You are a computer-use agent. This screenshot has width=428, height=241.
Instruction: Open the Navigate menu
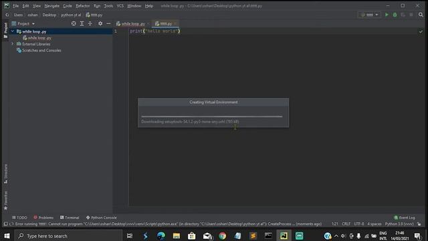click(52, 6)
